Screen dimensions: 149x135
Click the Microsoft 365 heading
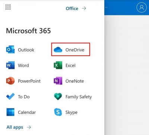coord(28,30)
